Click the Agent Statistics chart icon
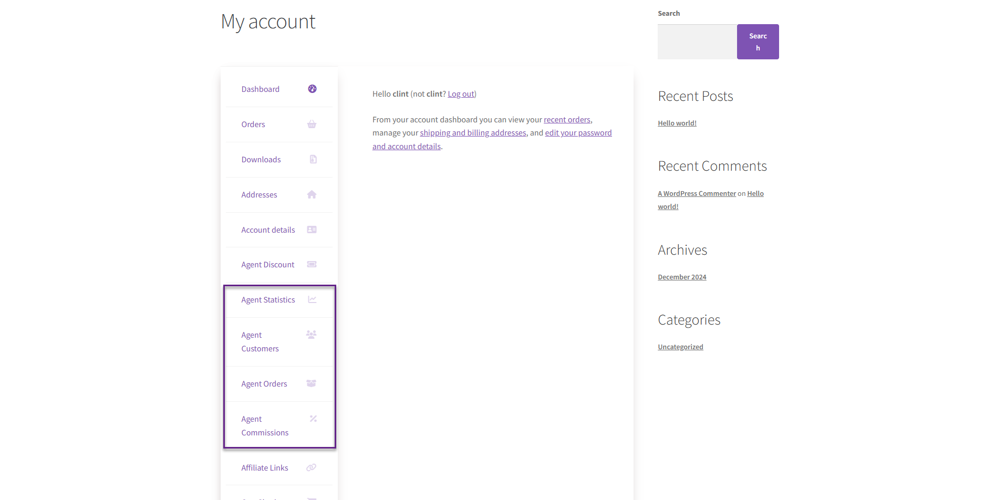995x500 pixels. coord(312,299)
